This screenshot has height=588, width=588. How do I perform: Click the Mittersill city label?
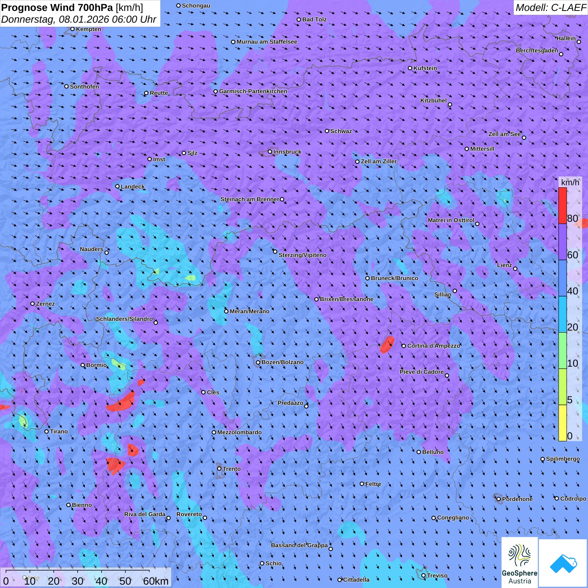[x=483, y=149]
